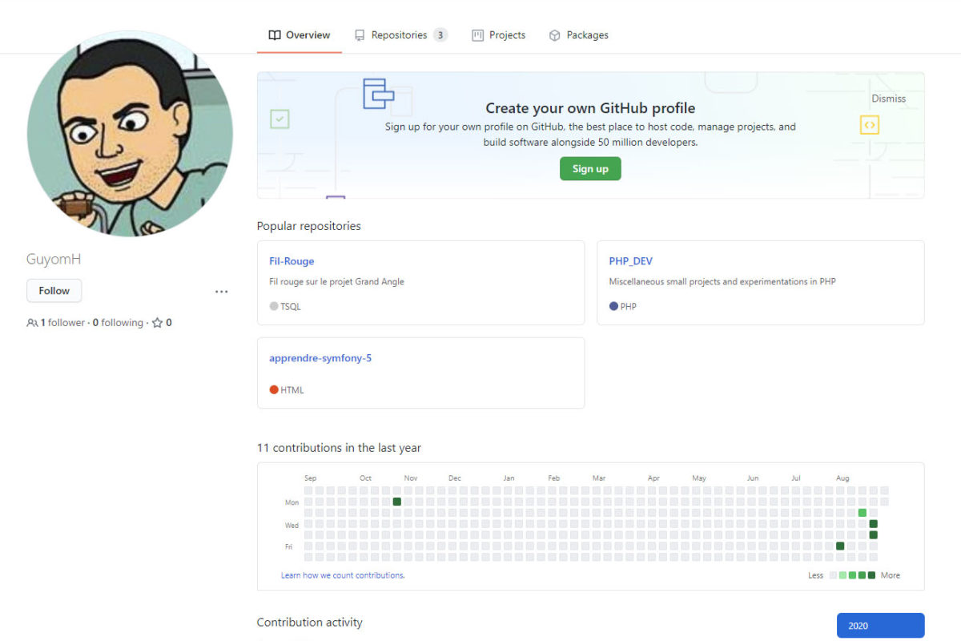Viewport: 961px width, 641px height.
Task: Click the Projects board icon
Action: click(x=477, y=35)
